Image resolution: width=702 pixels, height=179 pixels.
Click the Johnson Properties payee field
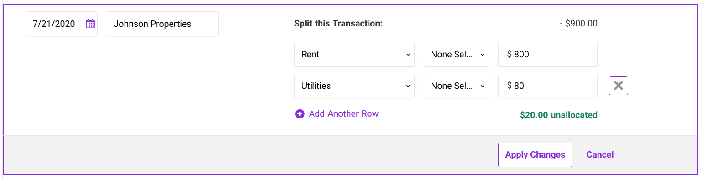[x=163, y=24]
